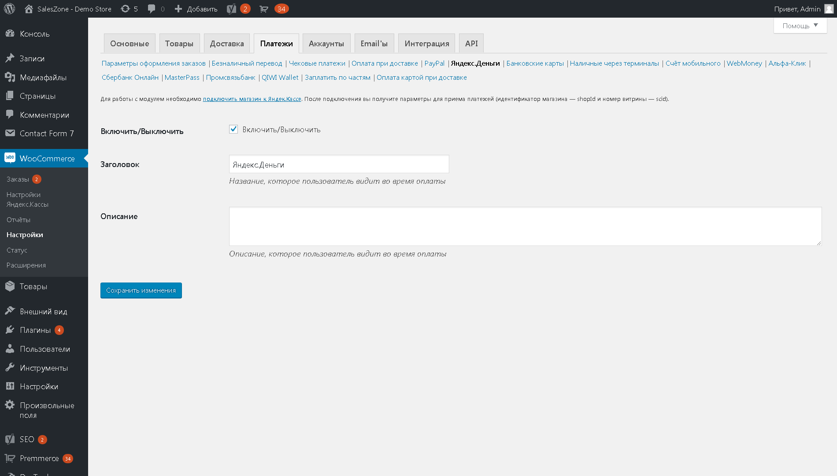Click the Произвольные поля gear icon
This screenshot has width=837, height=476.
(10, 405)
